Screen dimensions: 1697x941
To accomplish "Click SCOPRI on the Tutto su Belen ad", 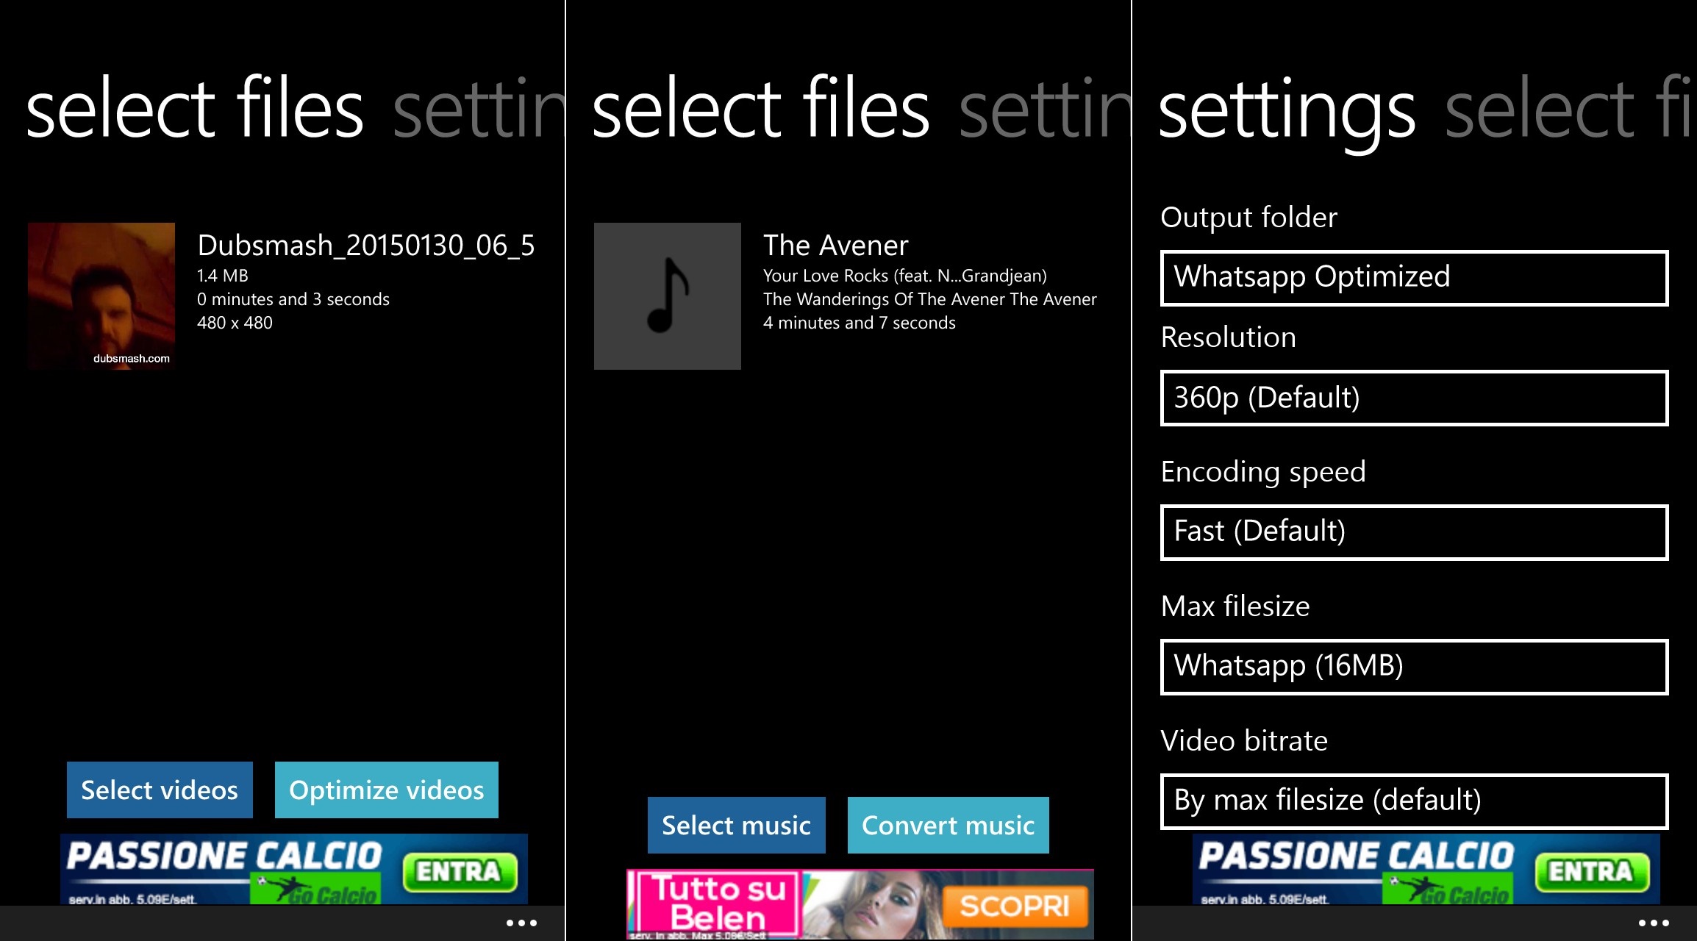I will click(1015, 906).
